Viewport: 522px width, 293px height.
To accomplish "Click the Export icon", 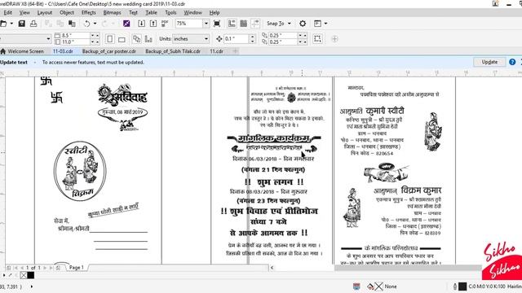I will [153, 24].
